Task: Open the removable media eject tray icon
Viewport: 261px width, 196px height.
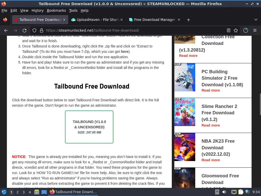Action: click(x=217, y=192)
